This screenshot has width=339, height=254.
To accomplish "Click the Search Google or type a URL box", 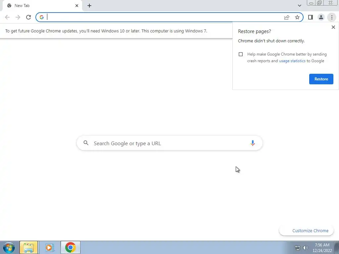I will 169,143.
